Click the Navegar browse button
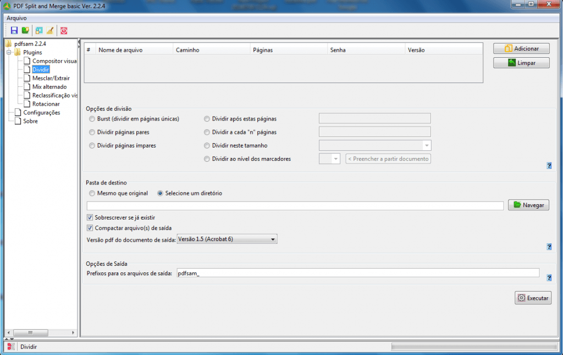This screenshot has height=355, width=563. coord(528,205)
